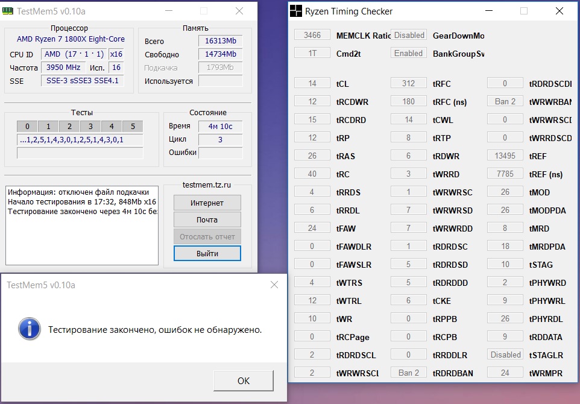Click OK in the TestMem5 dialog

(244, 380)
